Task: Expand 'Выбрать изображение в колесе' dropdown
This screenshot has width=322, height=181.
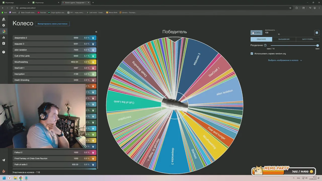Action: (285, 60)
